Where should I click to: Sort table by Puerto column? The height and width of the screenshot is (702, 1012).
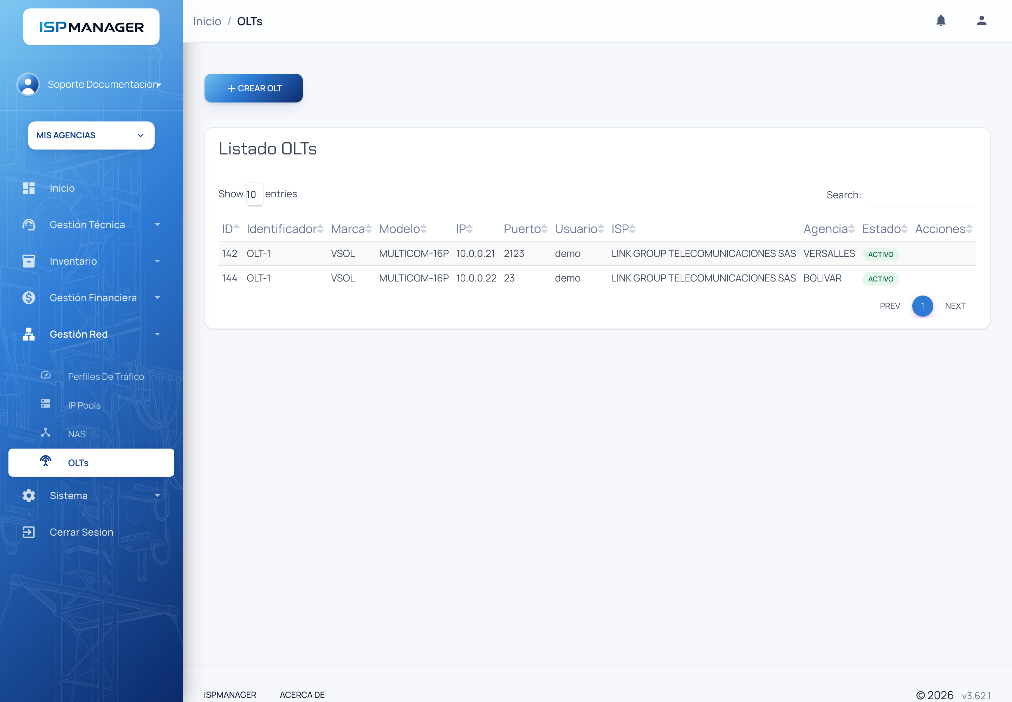[545, 229]
